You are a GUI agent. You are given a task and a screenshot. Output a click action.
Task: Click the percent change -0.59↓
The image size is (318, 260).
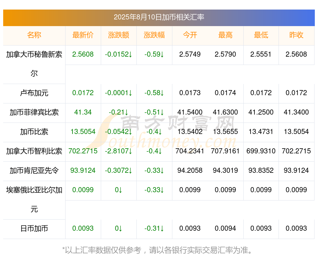coord(154,54)
